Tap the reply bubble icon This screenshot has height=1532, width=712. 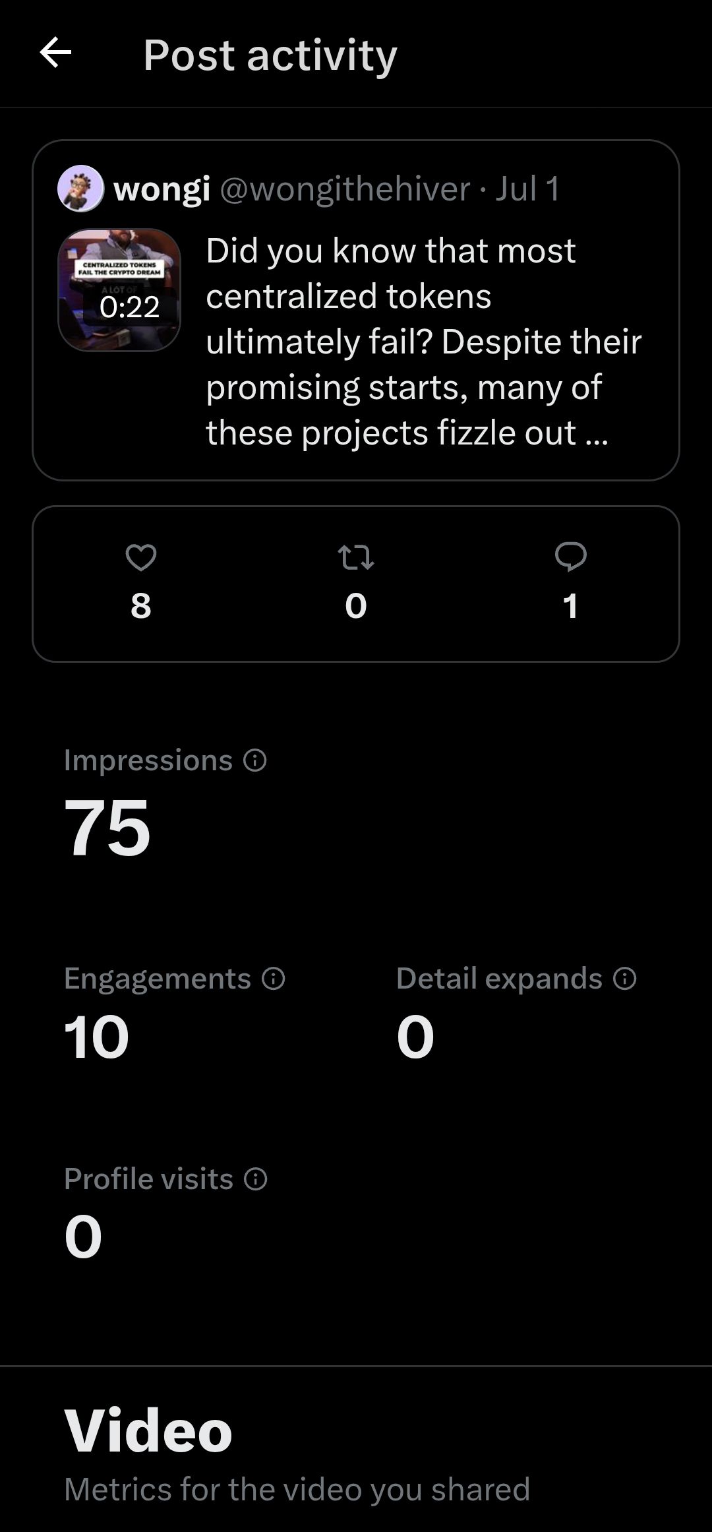[571, 557]
